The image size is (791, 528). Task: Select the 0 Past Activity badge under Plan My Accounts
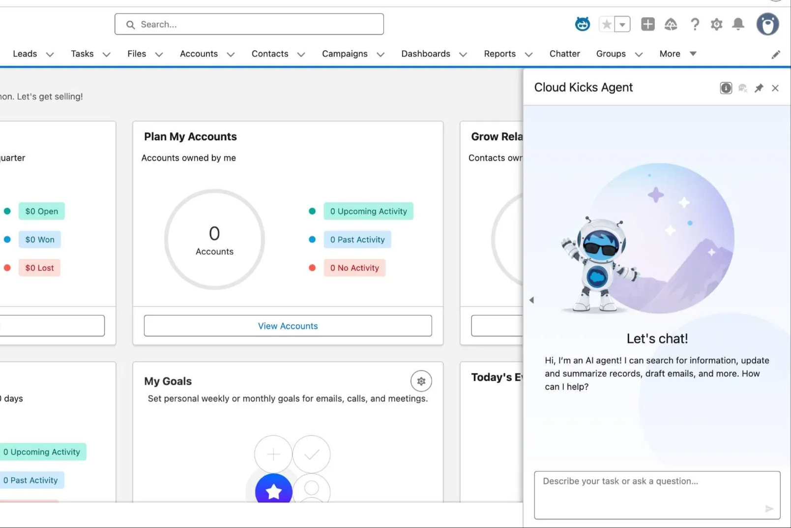point(357,240)
